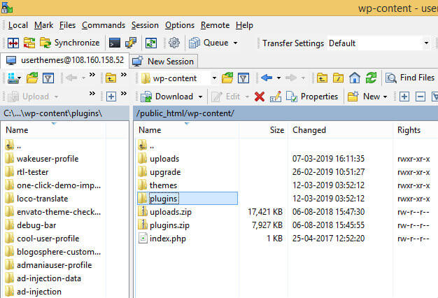Open the Local menu

pos(18,25)
